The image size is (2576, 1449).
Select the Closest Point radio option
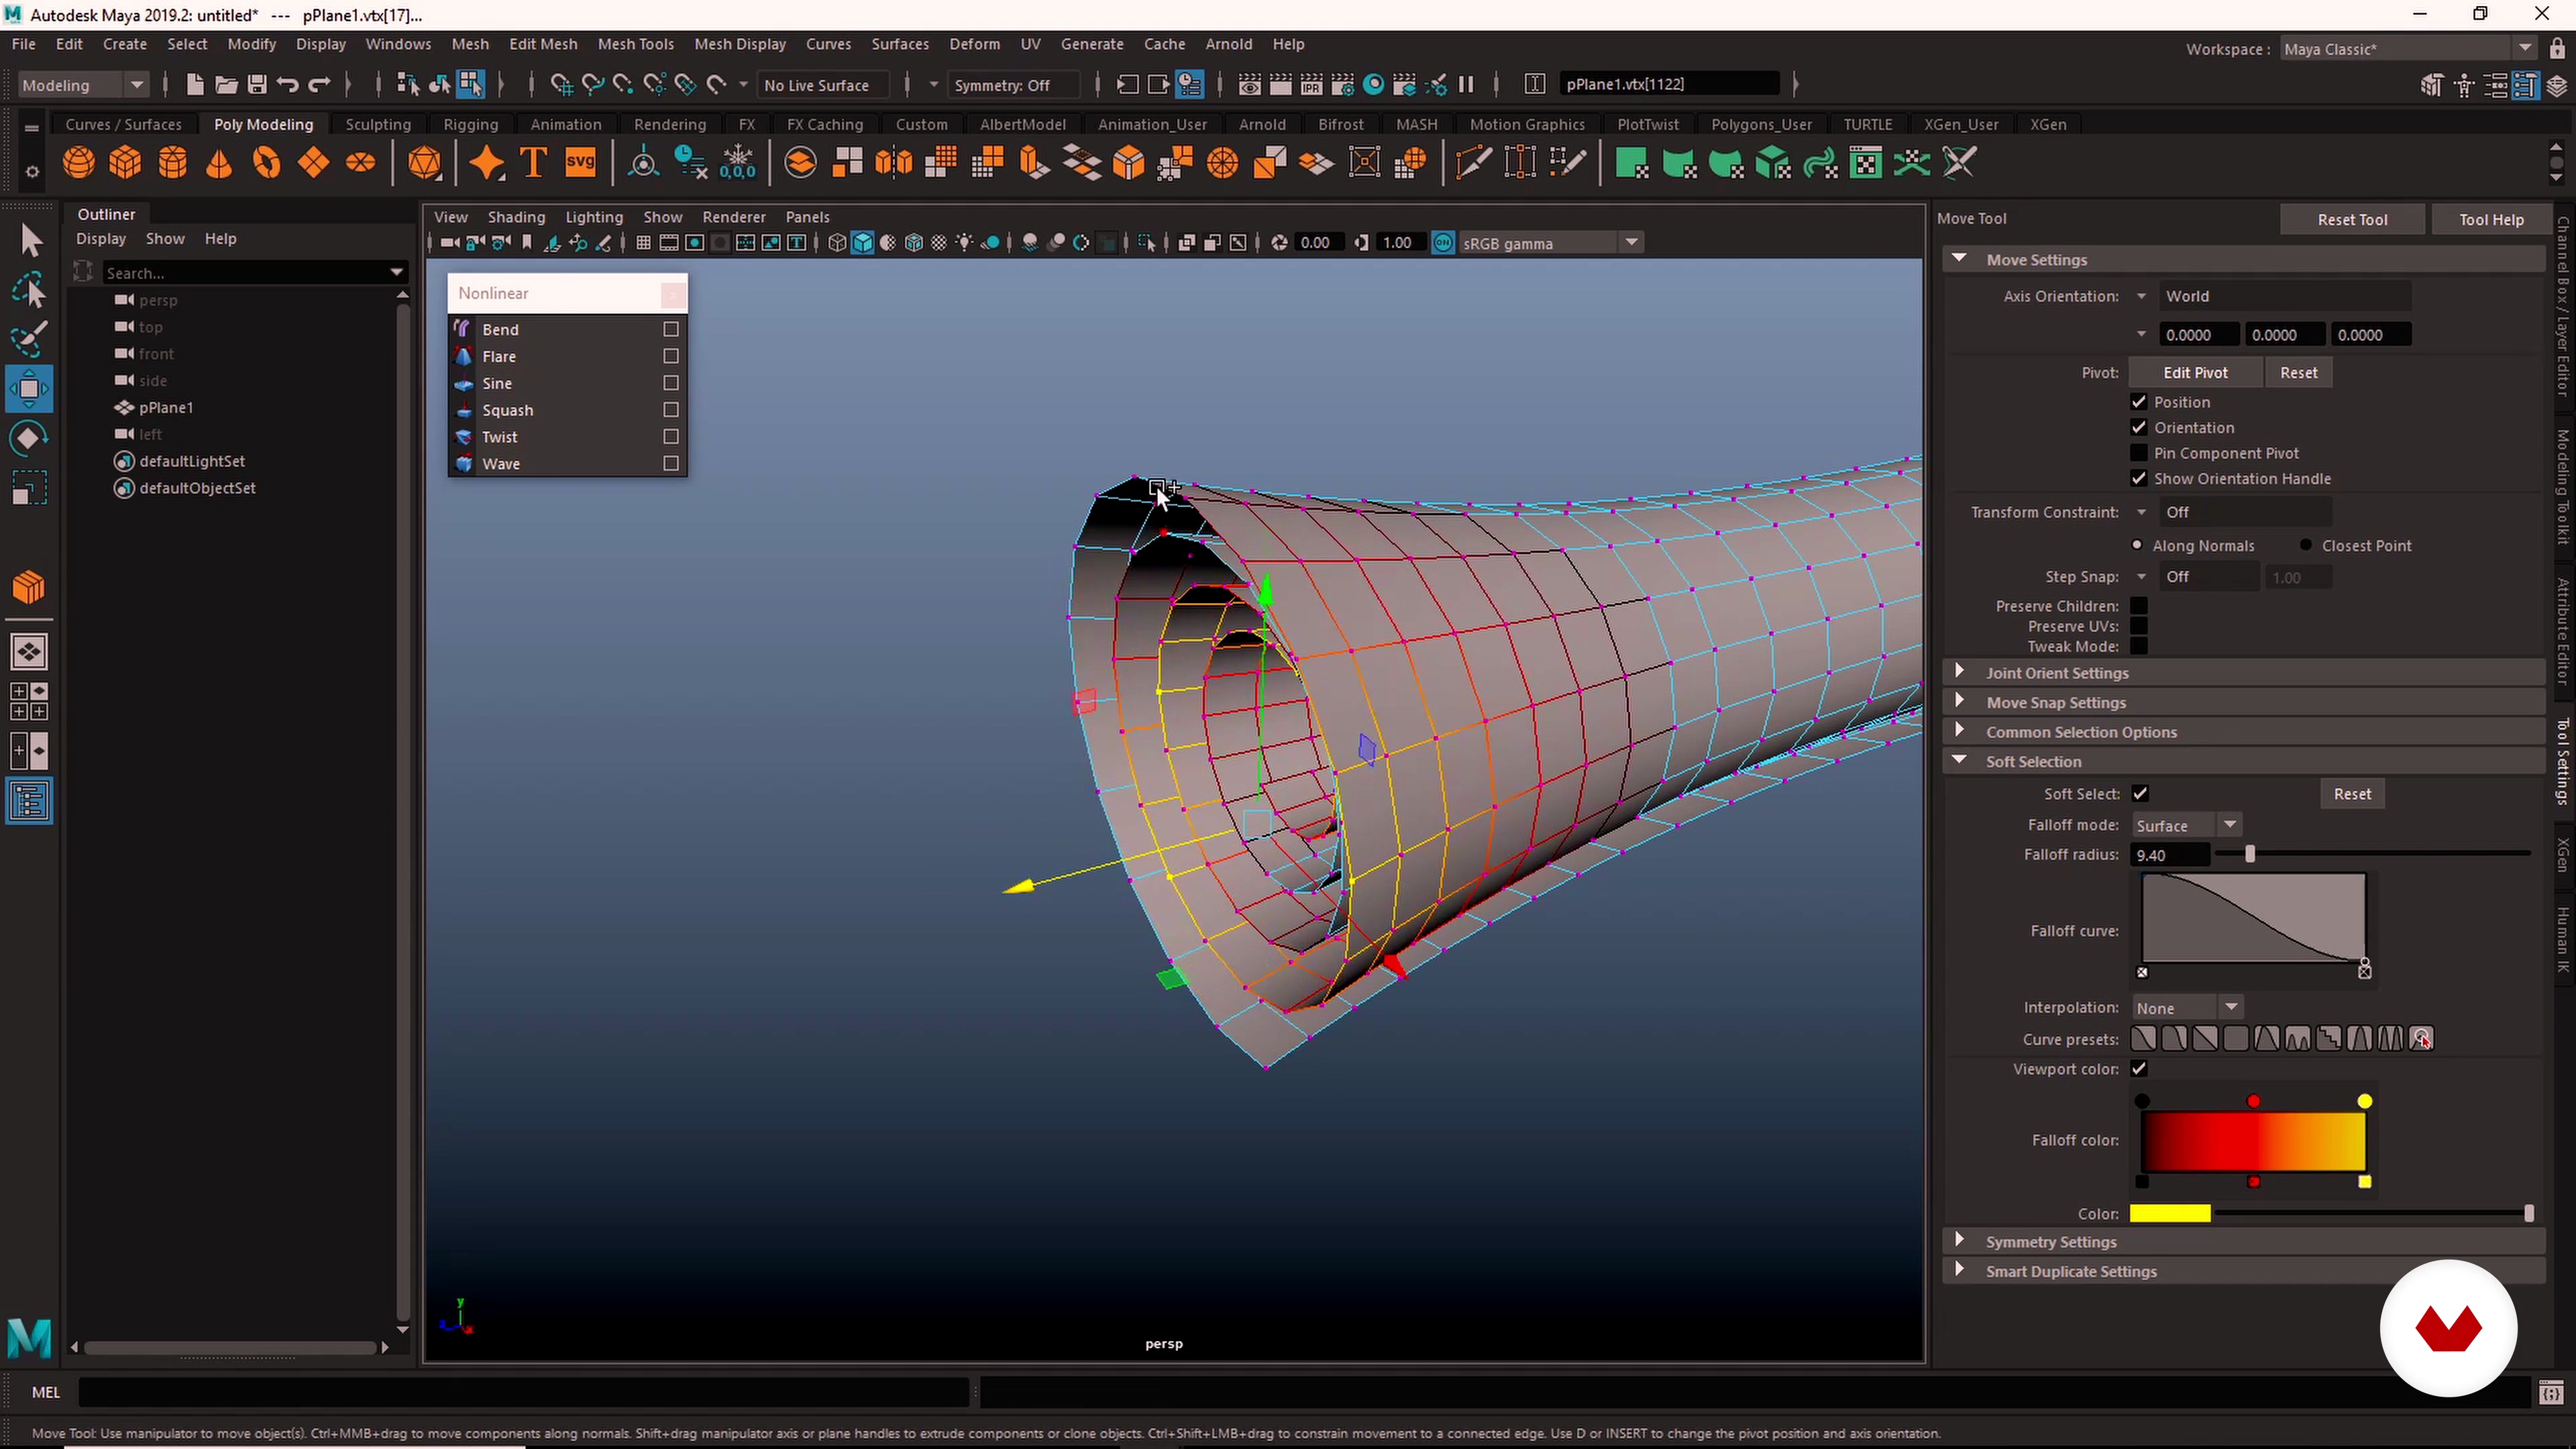(2306, 546)
